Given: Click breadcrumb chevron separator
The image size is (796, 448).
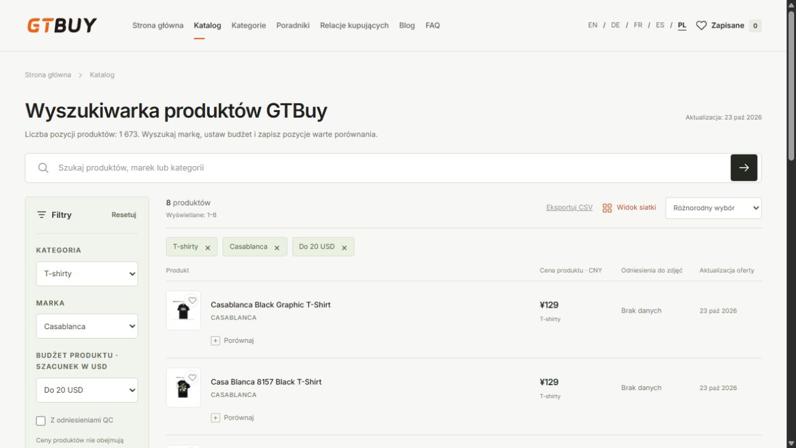Looking at the screenshot, I should click(81, 75).
